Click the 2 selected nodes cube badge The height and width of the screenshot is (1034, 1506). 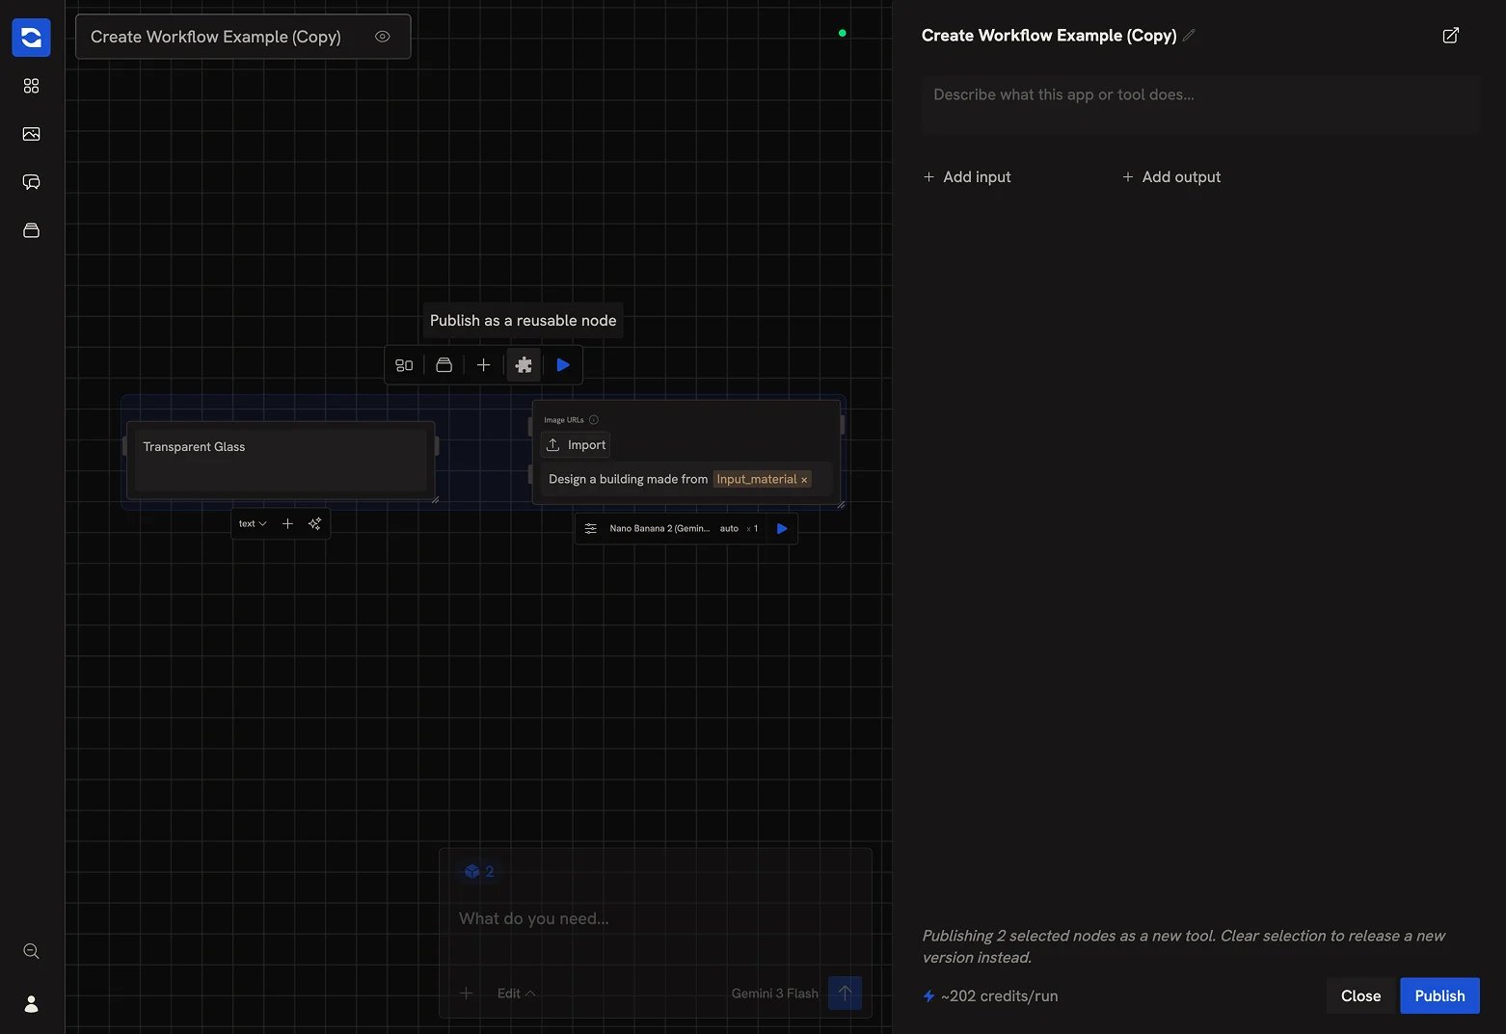[x=479, y=871]
